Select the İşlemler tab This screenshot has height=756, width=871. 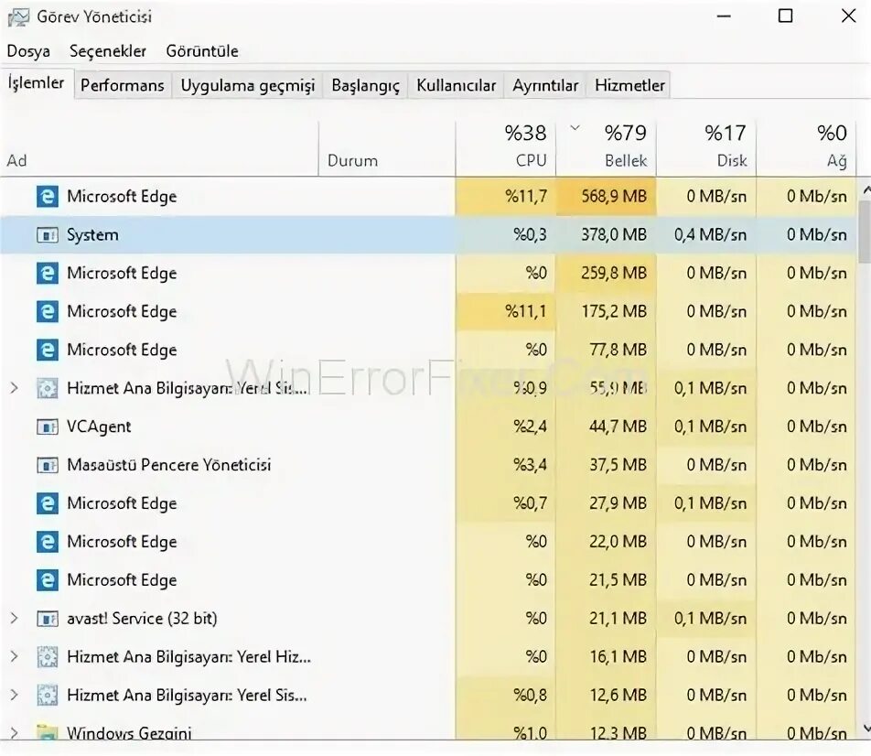click(36, 82)
